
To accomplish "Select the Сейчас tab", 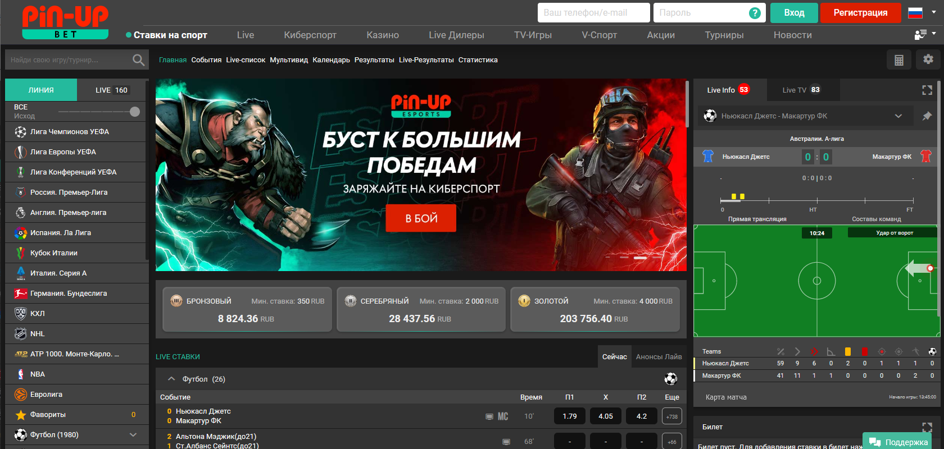I will [615, 357].
